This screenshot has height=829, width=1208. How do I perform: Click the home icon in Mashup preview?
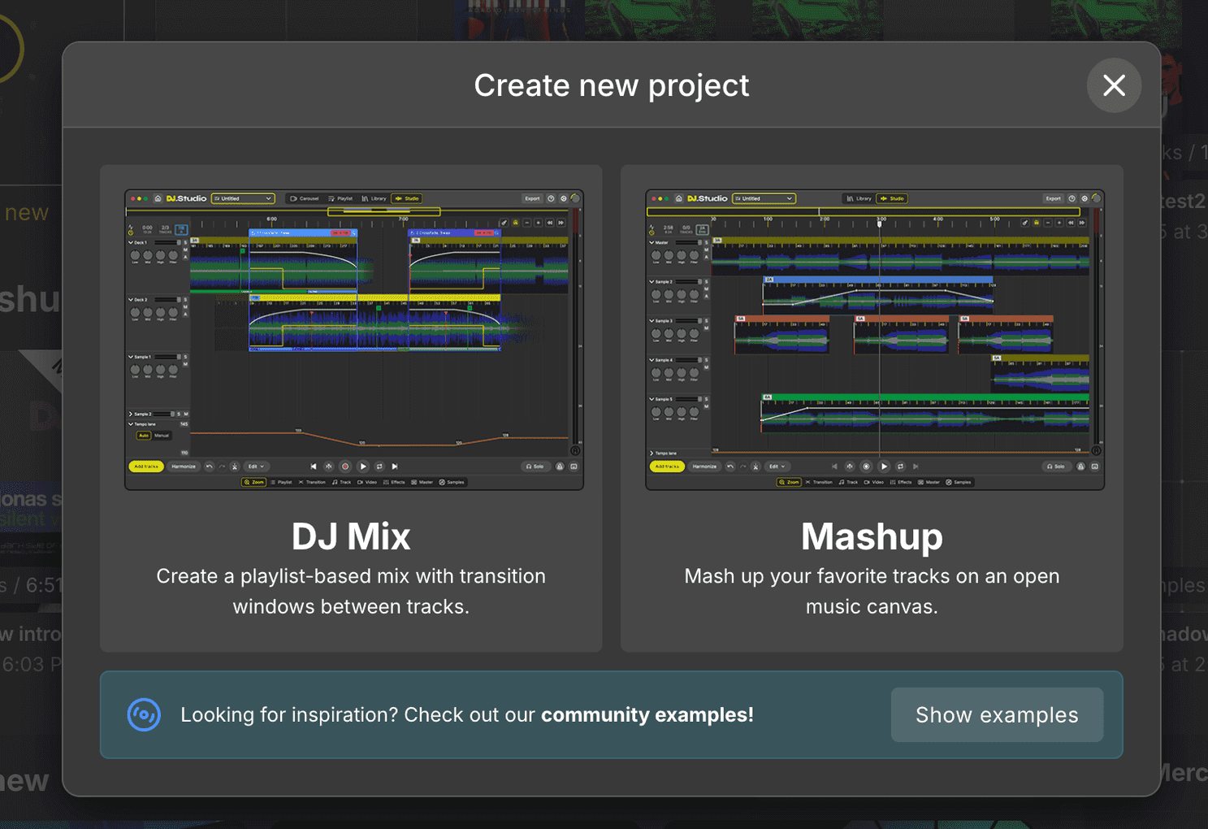click(679, 198)
